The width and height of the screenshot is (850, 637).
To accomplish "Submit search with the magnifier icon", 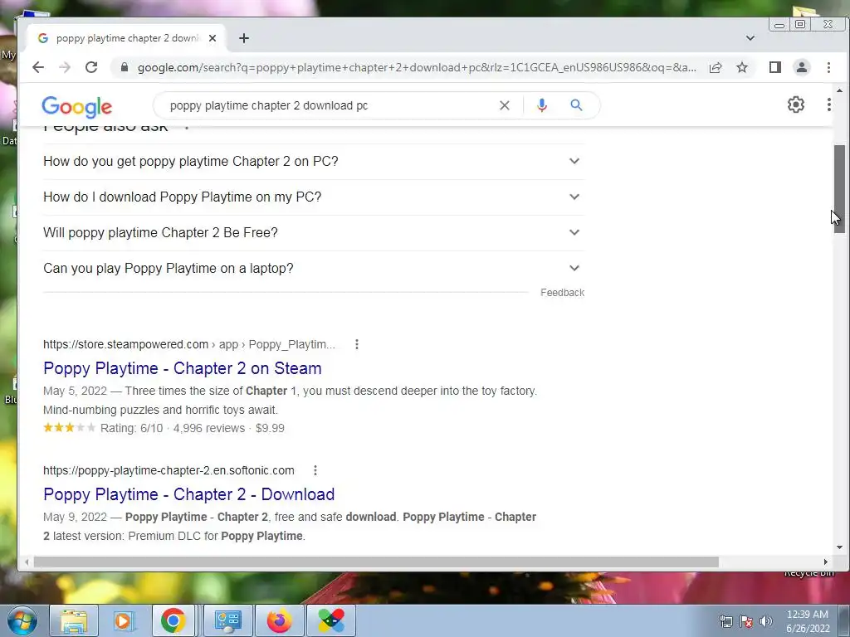I will pyautogui.click(x=576, y=105).
